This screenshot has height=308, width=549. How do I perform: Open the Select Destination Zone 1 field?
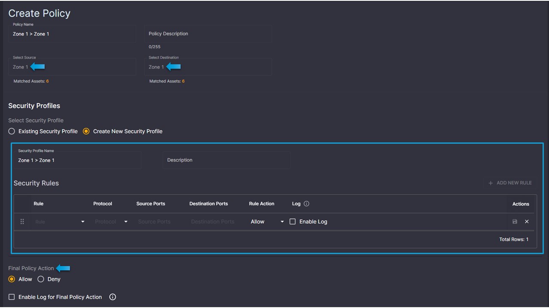tap(208, 67)
